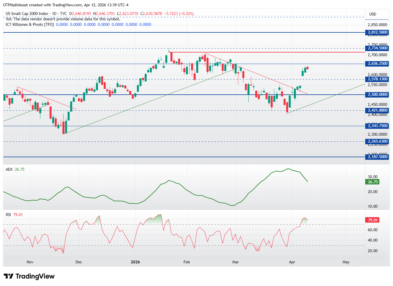Select the 2,500.0000 price level tag
Viewport: 393px width, 286px height.
(377, 95)
